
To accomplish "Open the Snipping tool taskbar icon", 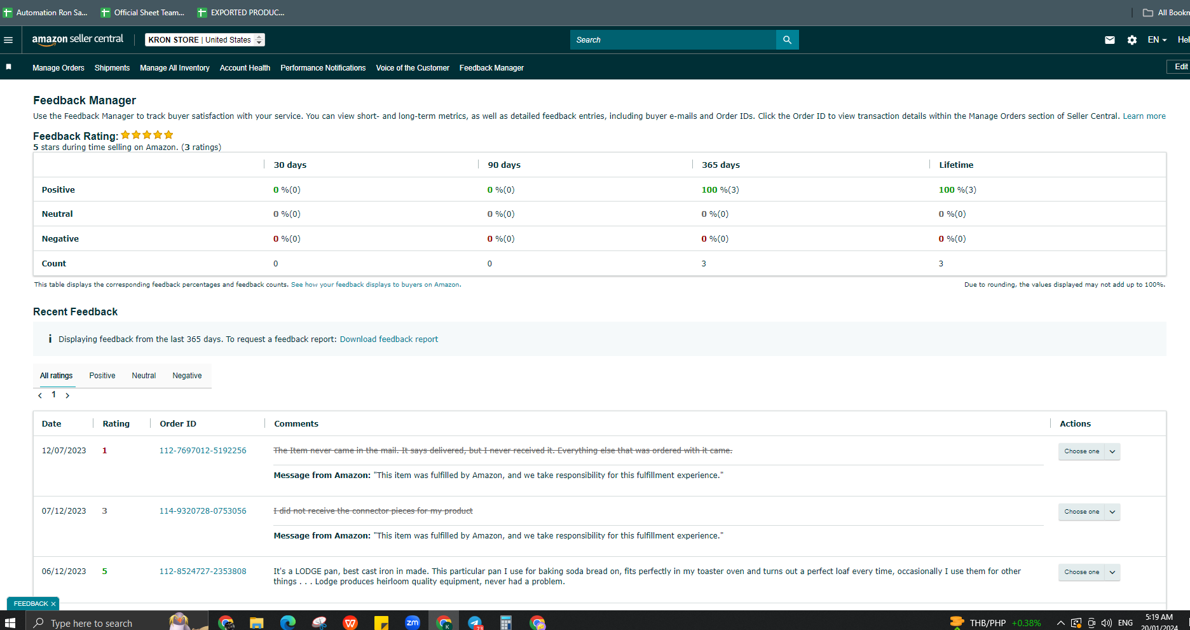I will click(x=319, y=622).
